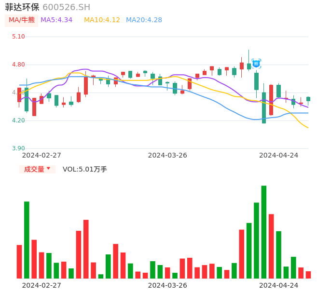
Task: Click the large green candlestick that bottoms near 4.20
Action: click(x=264, y=107)
